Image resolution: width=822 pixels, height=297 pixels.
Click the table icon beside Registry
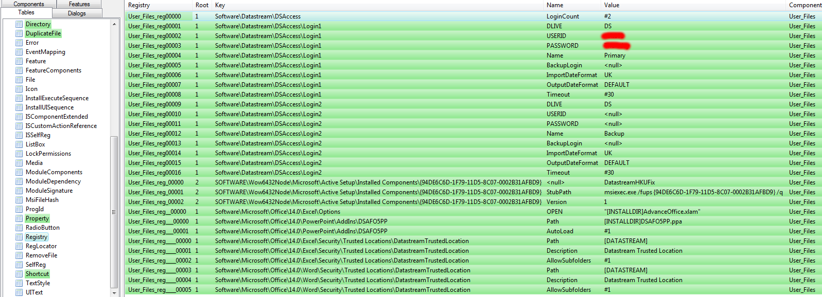pos(19,237)
